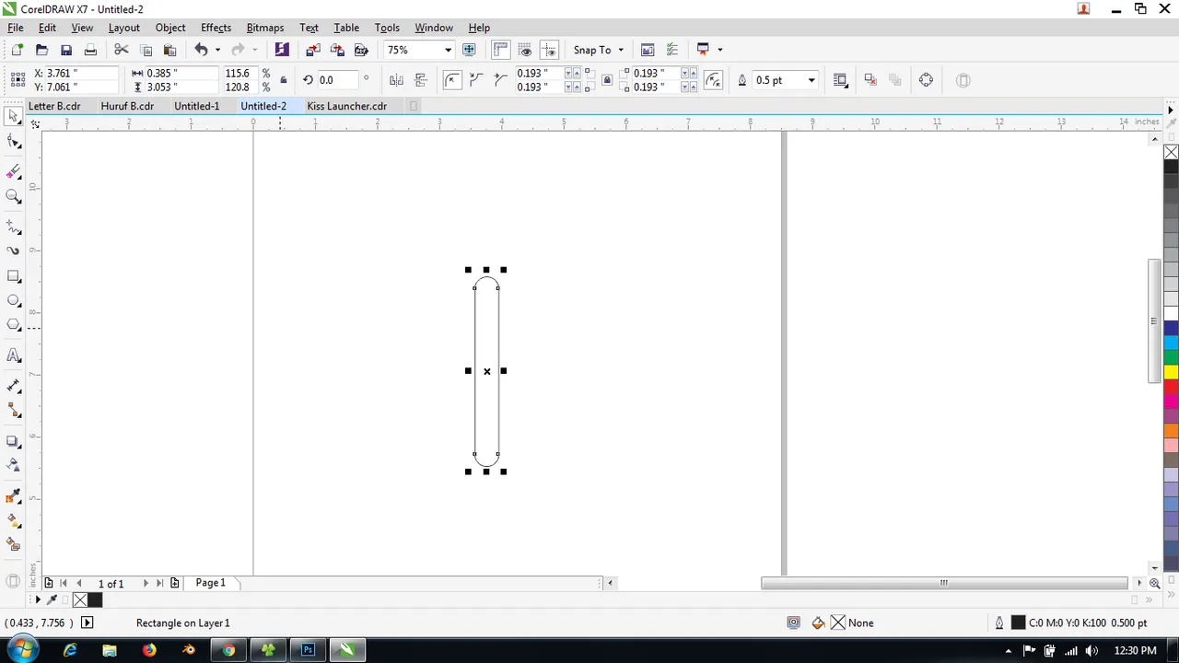
Task: Open the undo history dropdown arrow
Action: (x=217, y=50)
